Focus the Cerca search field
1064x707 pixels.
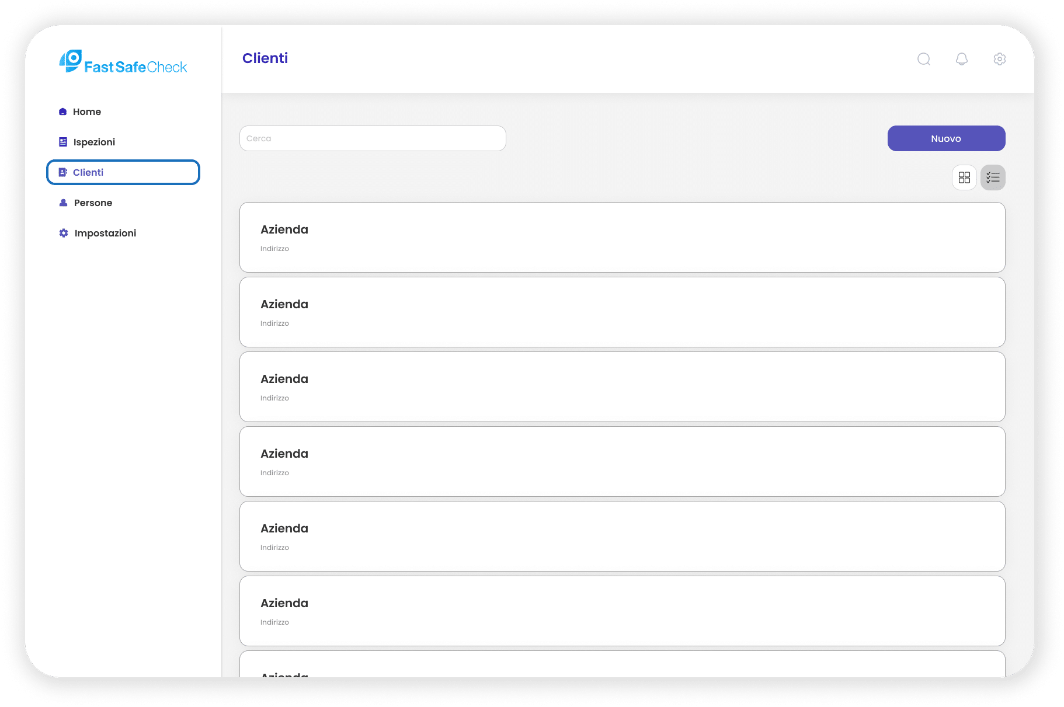[x=373, y=138]
